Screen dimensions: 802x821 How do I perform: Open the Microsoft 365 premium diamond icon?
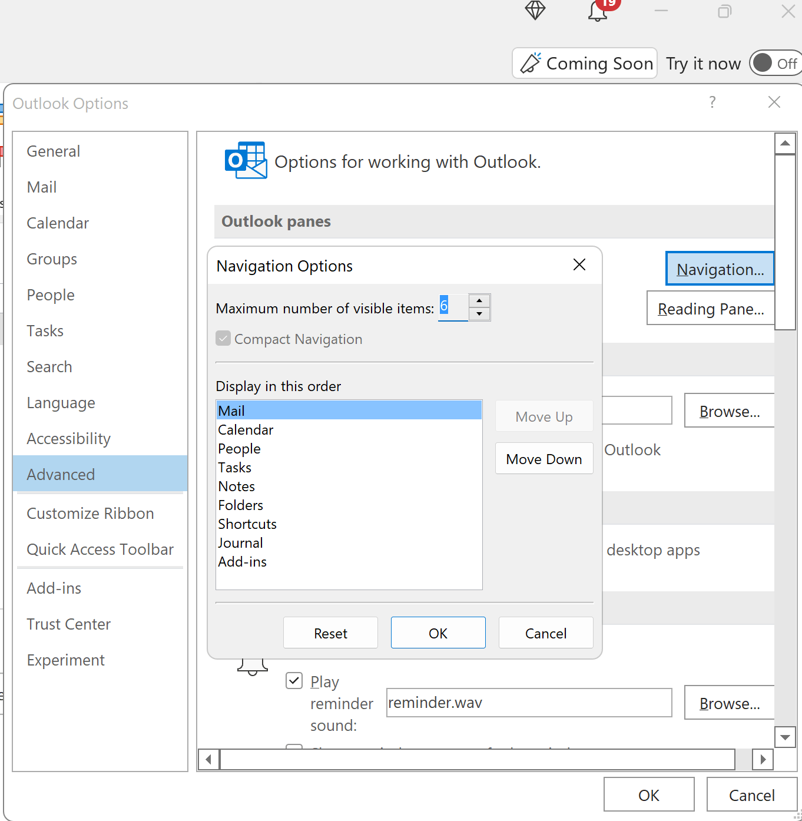click(x=535, y=10)
